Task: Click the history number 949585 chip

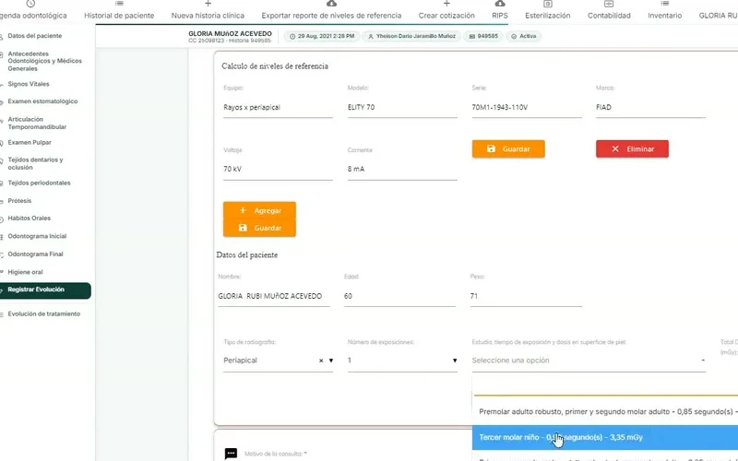Action: tap(483, 36)
